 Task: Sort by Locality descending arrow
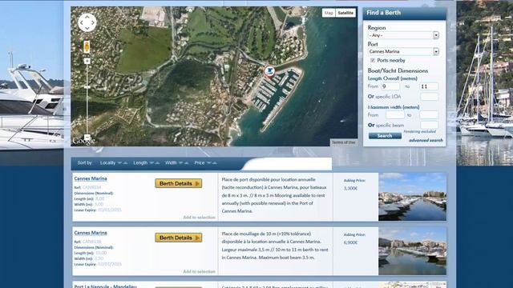pos(119,163)
